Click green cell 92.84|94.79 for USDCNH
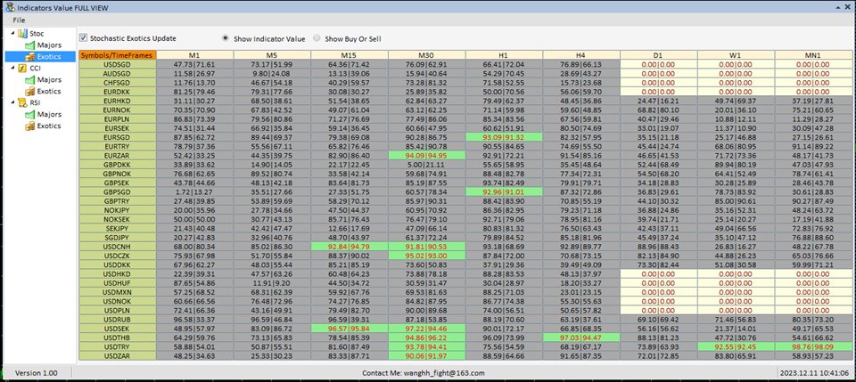The image size is (856, 382). pos(350,247)
